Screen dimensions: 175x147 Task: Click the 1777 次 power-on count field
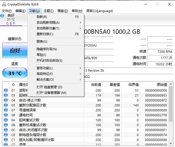point(160,58)
